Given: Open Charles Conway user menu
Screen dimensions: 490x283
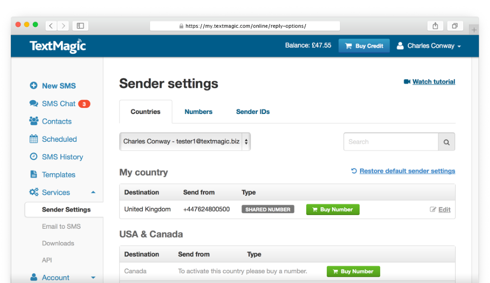Looking at the screenshot, I should click(x=429, y=46).
